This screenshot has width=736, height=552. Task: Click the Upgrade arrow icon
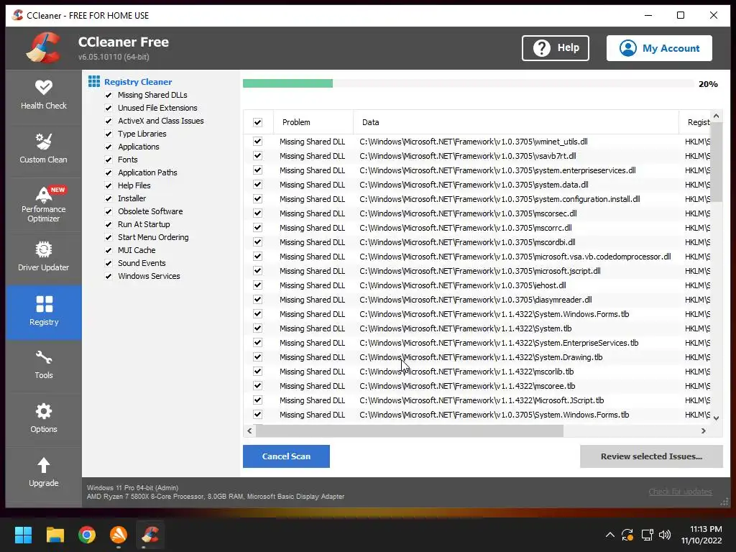tap(44, 465)
